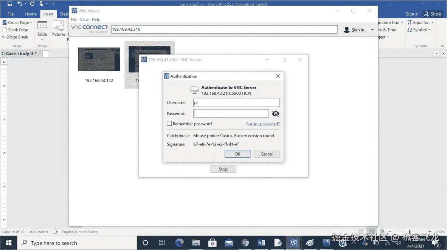Open File Explorer from taskbar
This screenshot has width=447, height=250.
[196, 243]
